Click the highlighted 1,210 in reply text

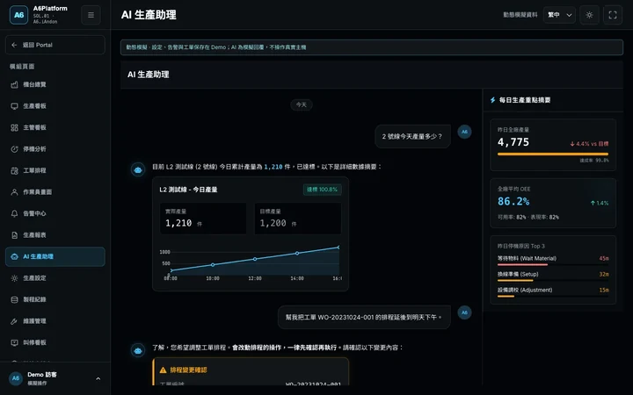(273, 167)
